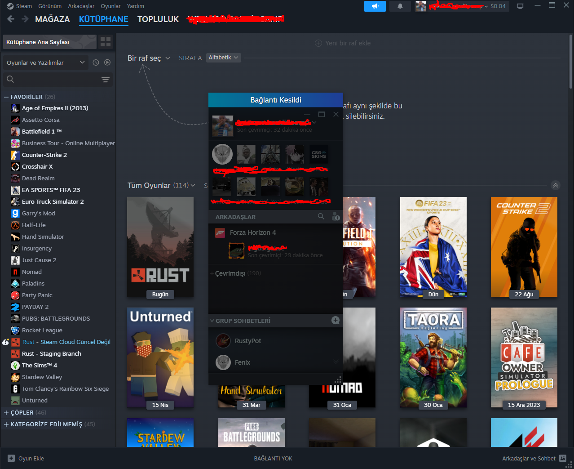Go back with the left arrow
The width and height of the screenshot is (574, 469).
pyautogui.click(x=11, y=19)
